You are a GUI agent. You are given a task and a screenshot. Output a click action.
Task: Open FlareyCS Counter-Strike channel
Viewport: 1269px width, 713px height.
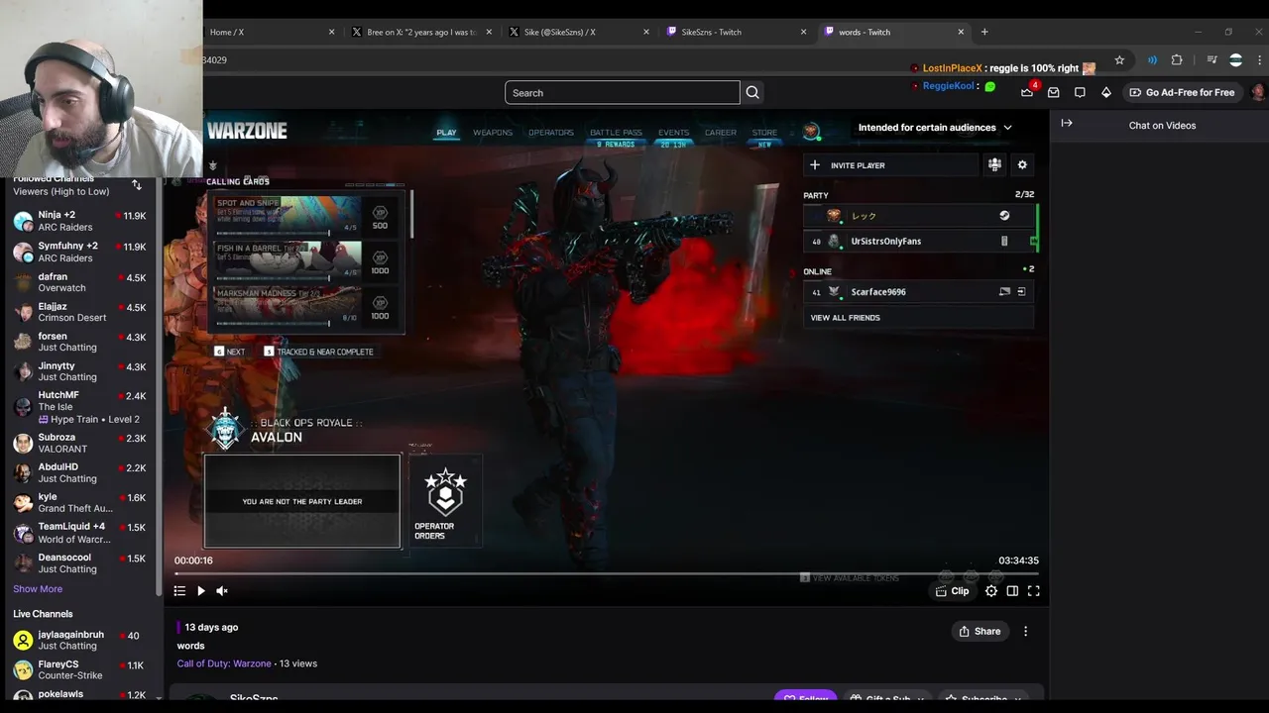click(x=79, y=670)
